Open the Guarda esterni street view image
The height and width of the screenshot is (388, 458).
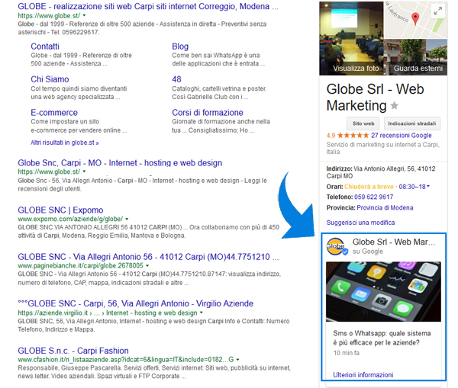[415, 57]
